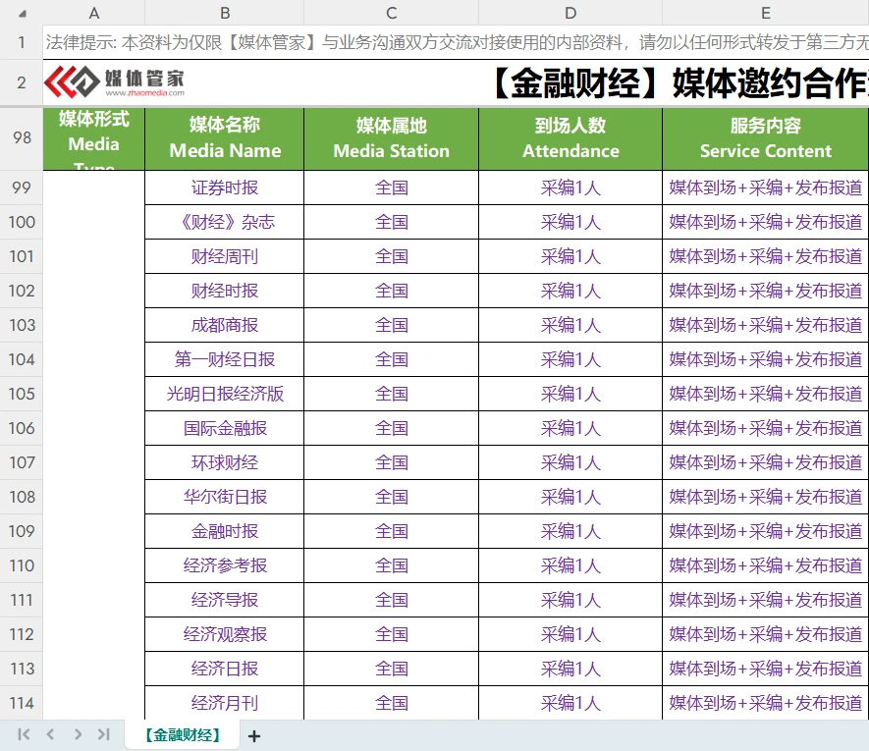Image resolution: width=869 pixels, height=751 pixels.
Task: Click the 法律提示 notice cell in row 1
Action: [456, 42]
